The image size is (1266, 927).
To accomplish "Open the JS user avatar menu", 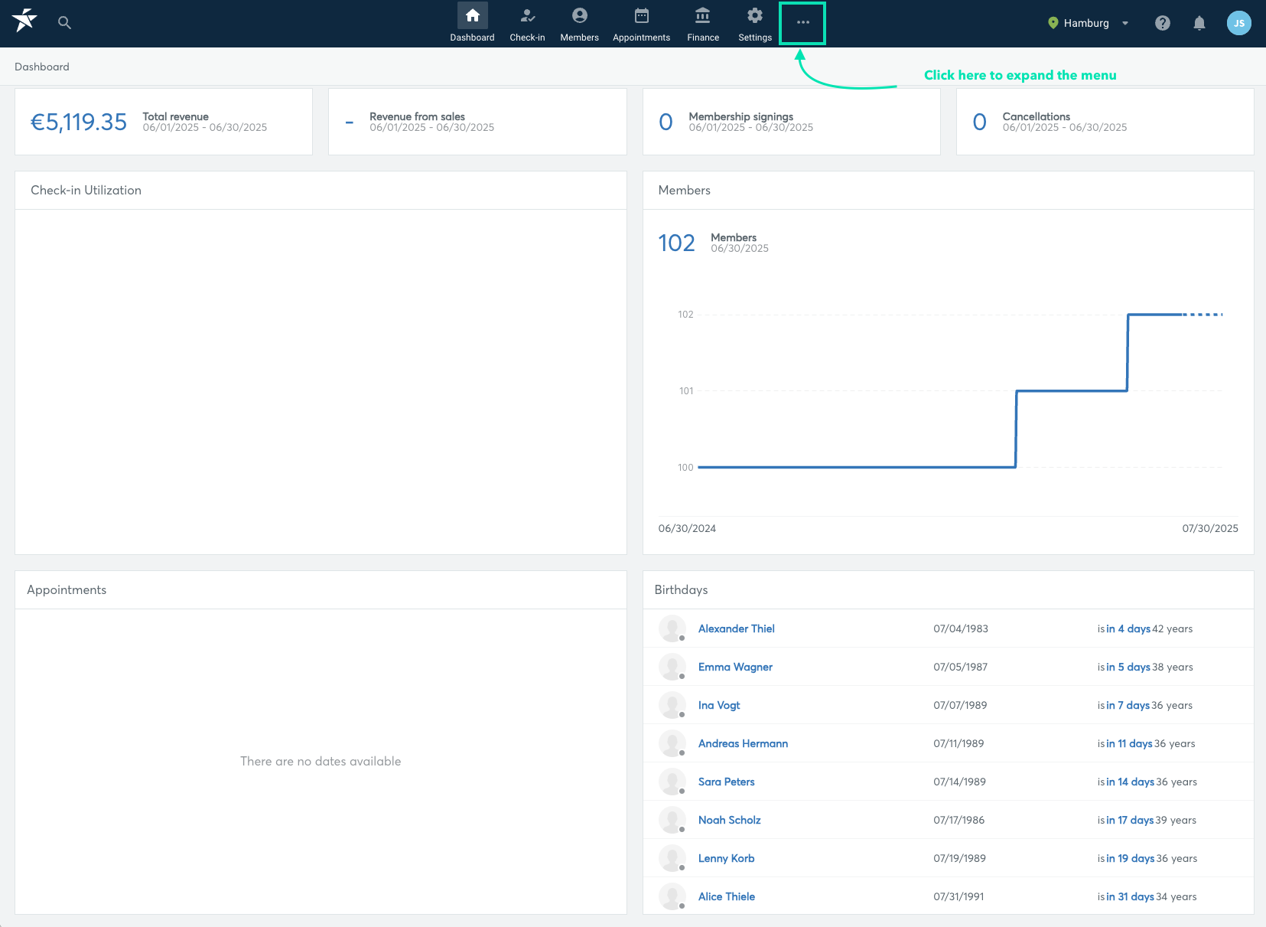I will coord(1239,23).
